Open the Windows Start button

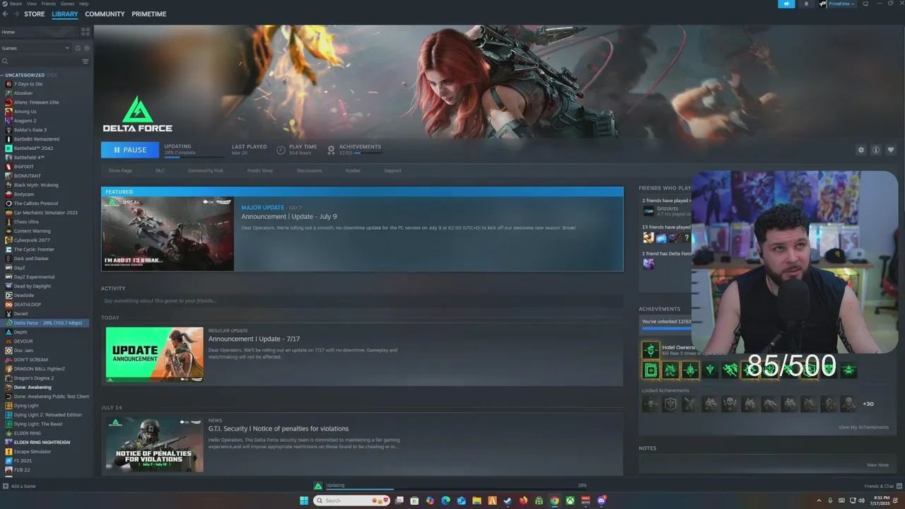(304, 501)
